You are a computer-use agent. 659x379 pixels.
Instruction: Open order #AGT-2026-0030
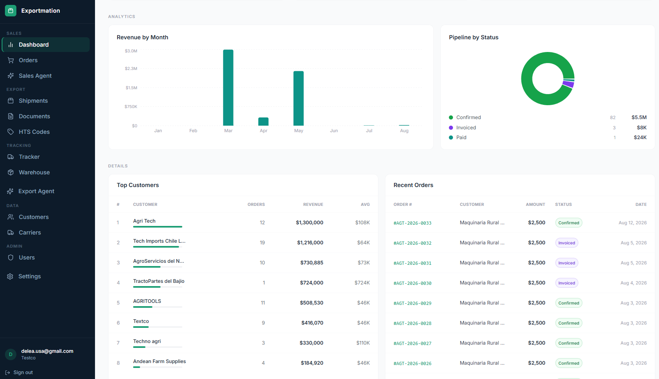click(412, 283)
